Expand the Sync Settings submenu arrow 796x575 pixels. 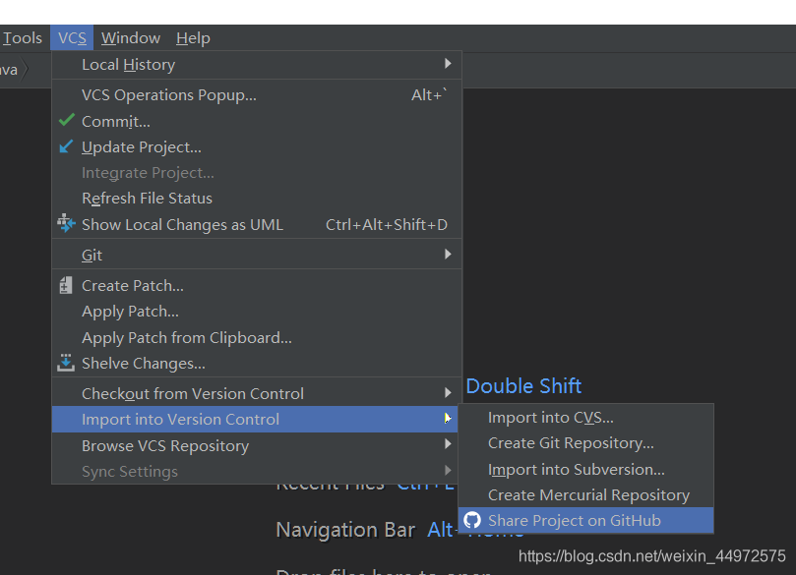(448, 470)
